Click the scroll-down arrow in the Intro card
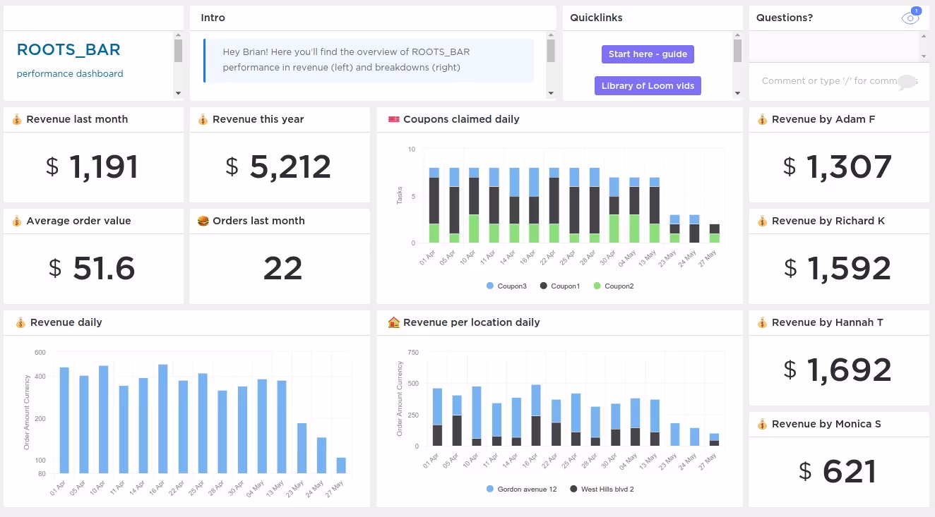The image size is (935, 517). (x=552, y=92)
